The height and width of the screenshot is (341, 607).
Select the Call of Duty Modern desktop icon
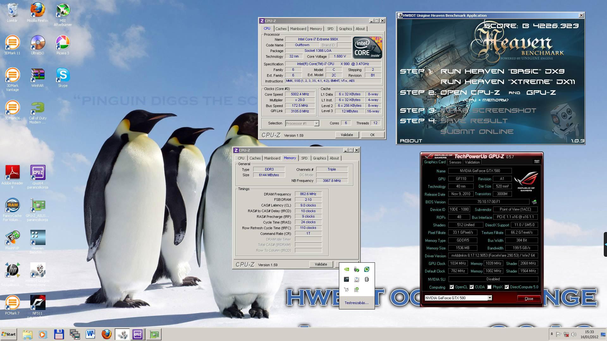pyautogui.click(x=38, y=113)
